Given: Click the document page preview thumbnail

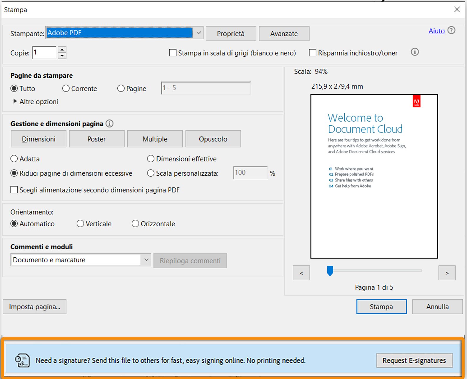Looking at the screenshot, I should point(374,176).
